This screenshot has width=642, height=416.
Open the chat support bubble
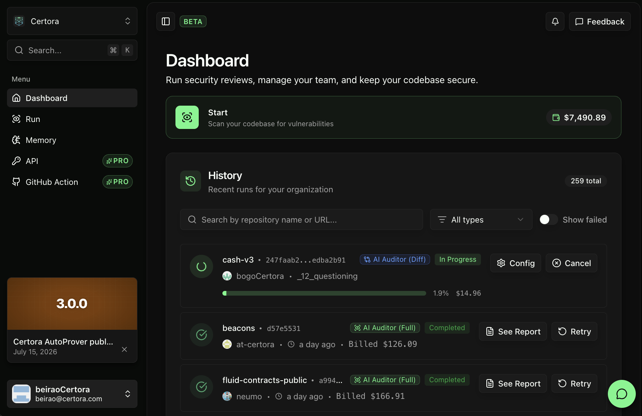click(x=622, y=394)
